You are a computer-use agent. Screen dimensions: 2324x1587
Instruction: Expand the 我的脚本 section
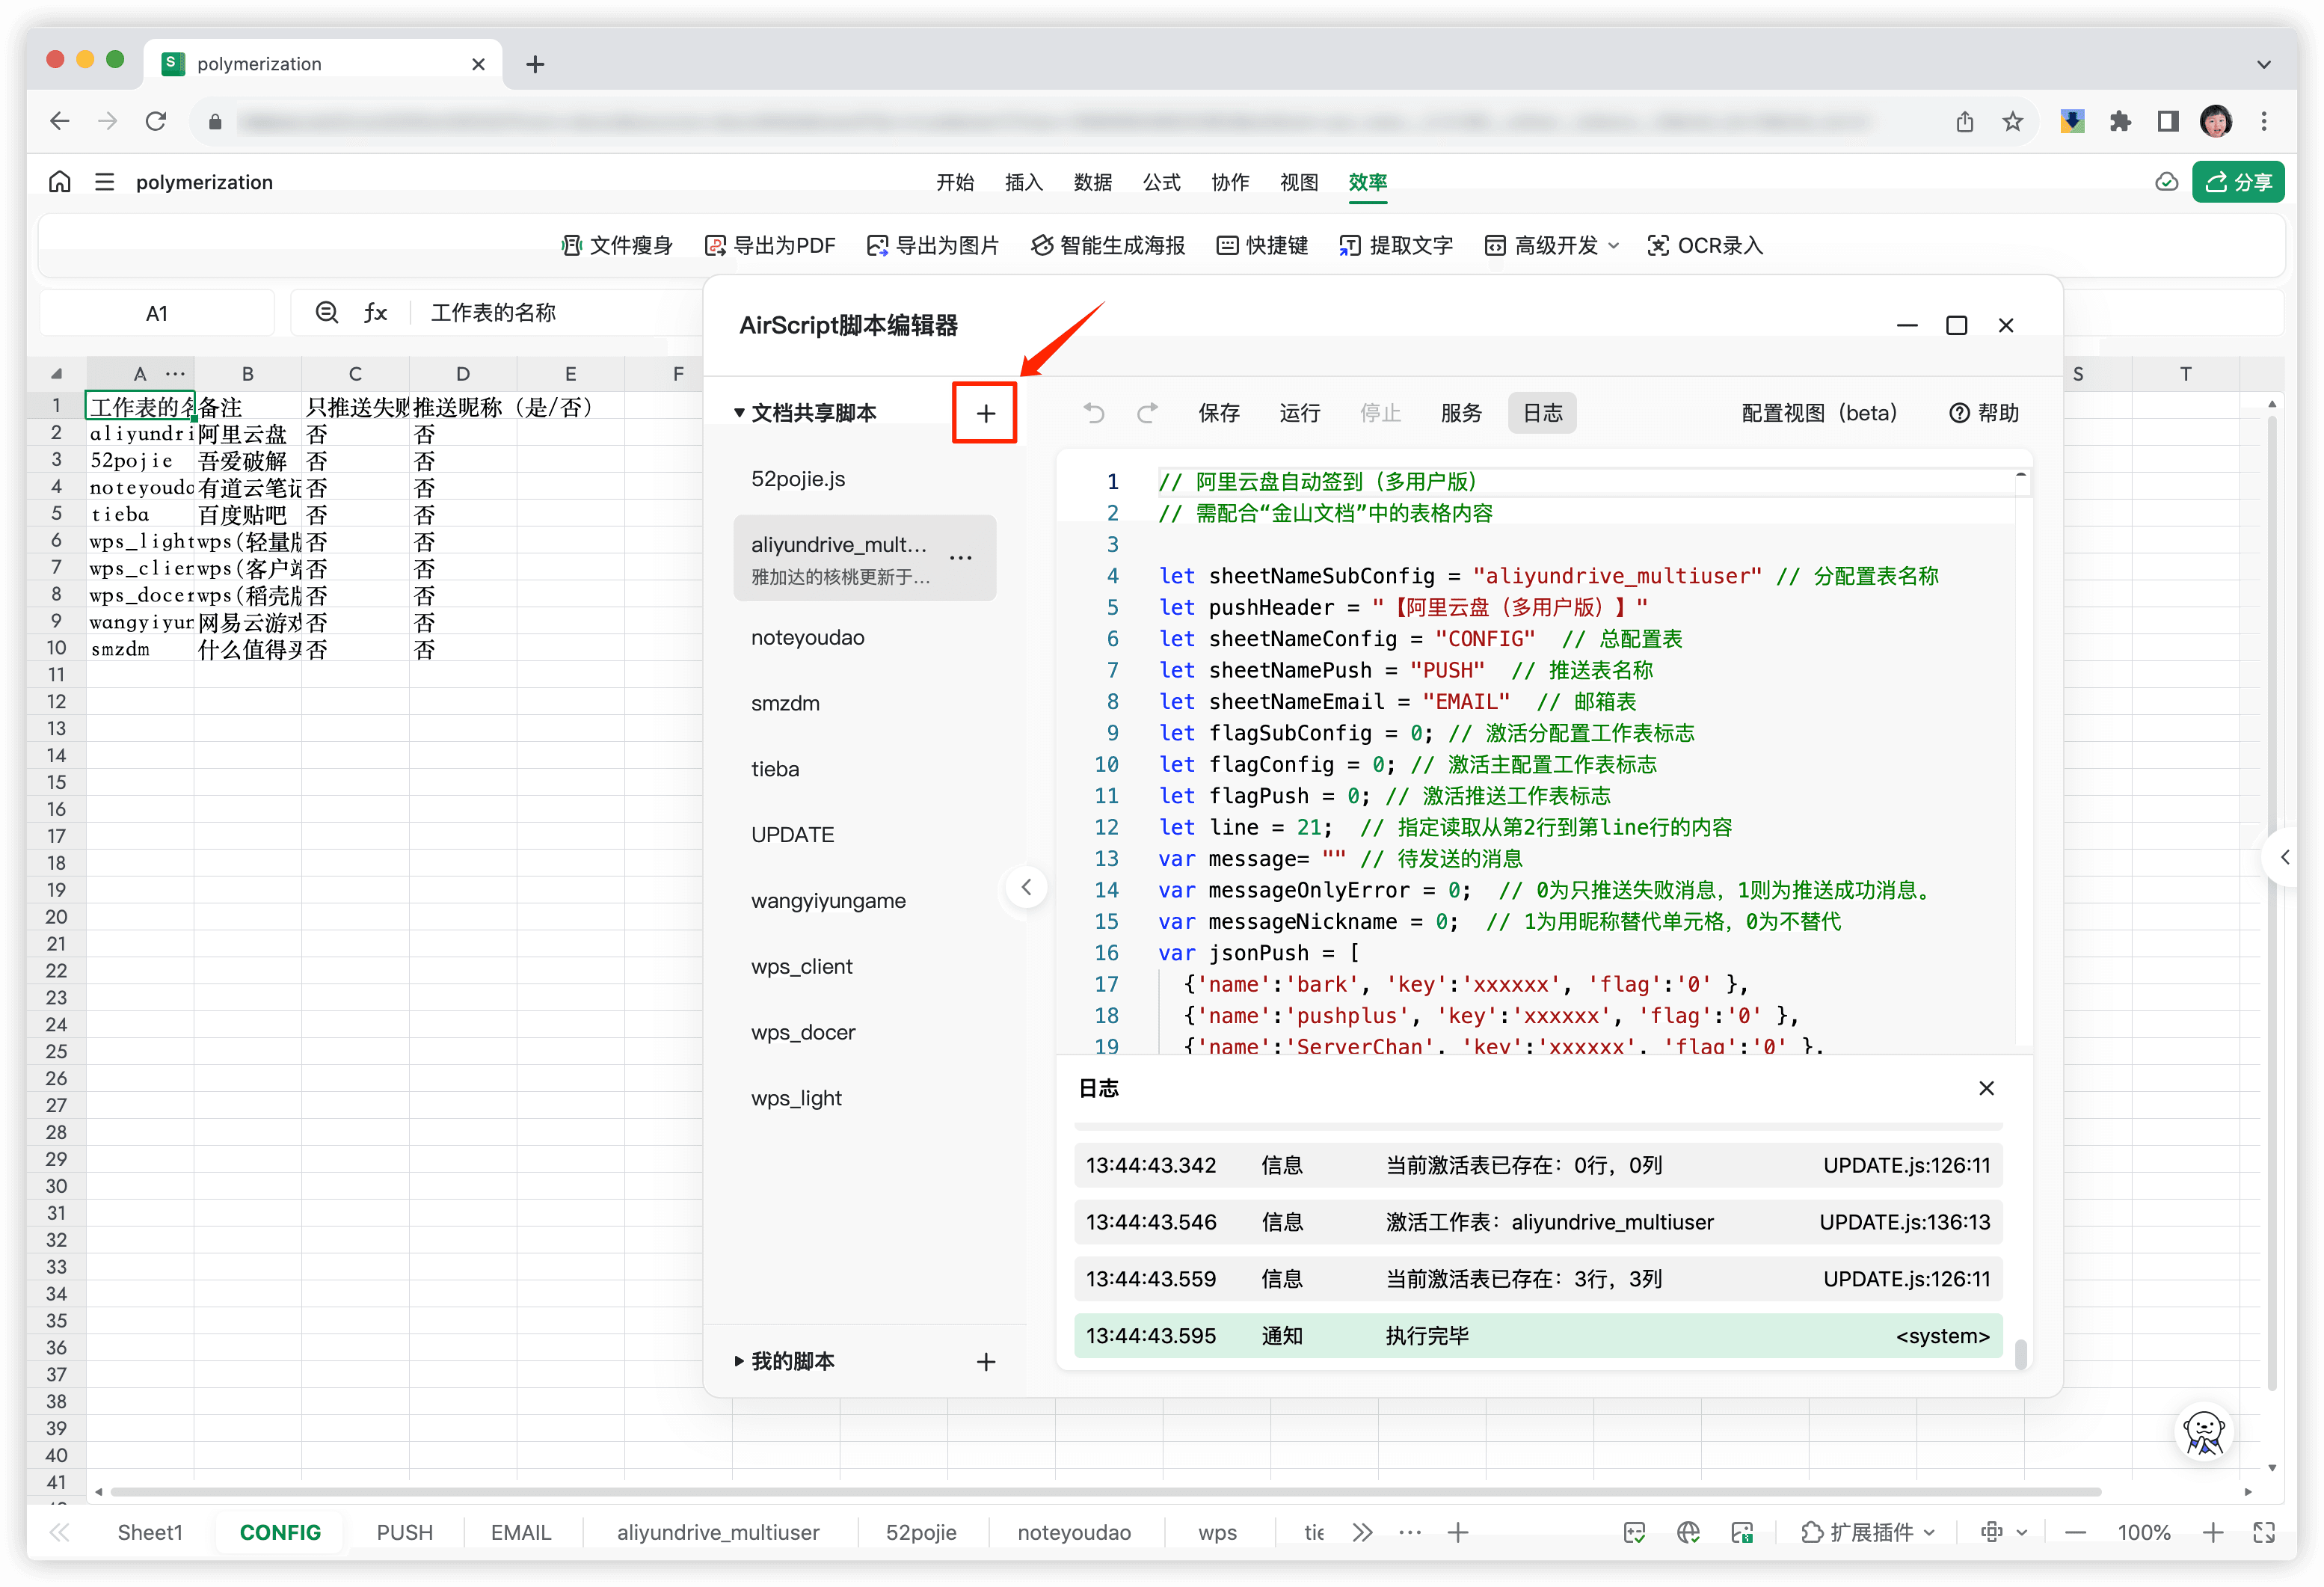(x=739, y=1361)
